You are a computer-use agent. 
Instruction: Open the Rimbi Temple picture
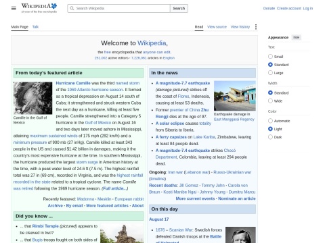tap(122, 233)
